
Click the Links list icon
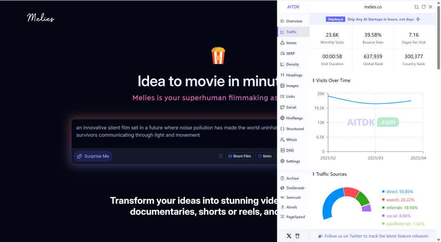(x=283, y=96)
